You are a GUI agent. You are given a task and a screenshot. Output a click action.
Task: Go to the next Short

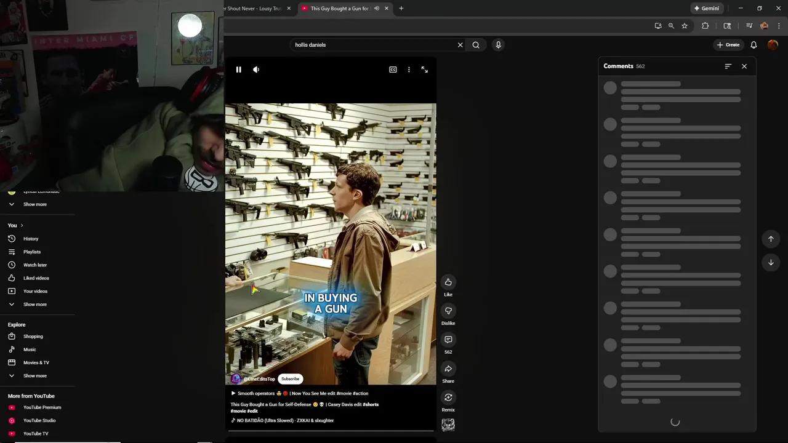coord(771,262)
